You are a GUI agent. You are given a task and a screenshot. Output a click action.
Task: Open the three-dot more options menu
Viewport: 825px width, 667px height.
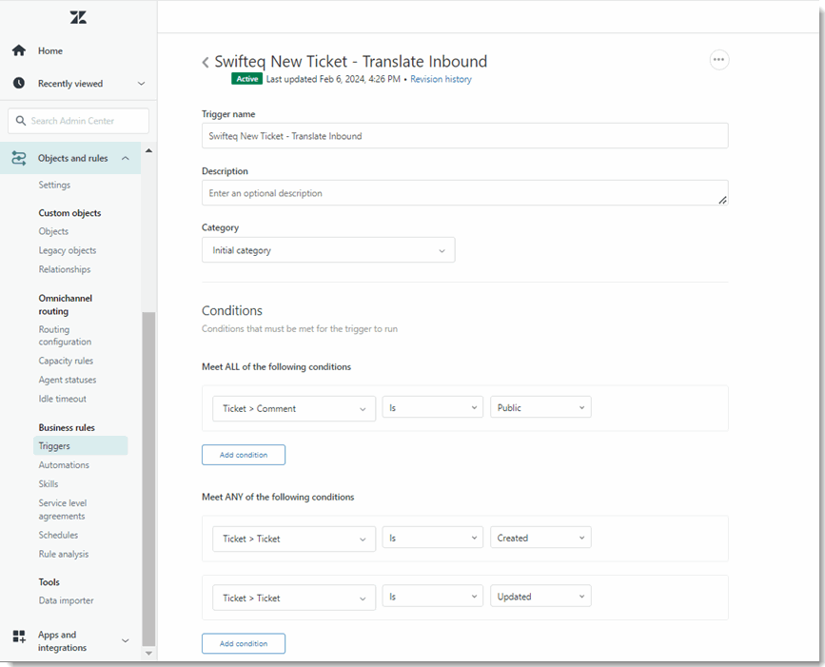(x=718, y=59)
